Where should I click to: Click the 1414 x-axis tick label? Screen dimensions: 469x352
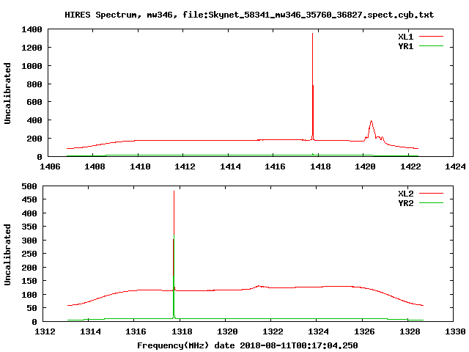click(x=230, y=166)
